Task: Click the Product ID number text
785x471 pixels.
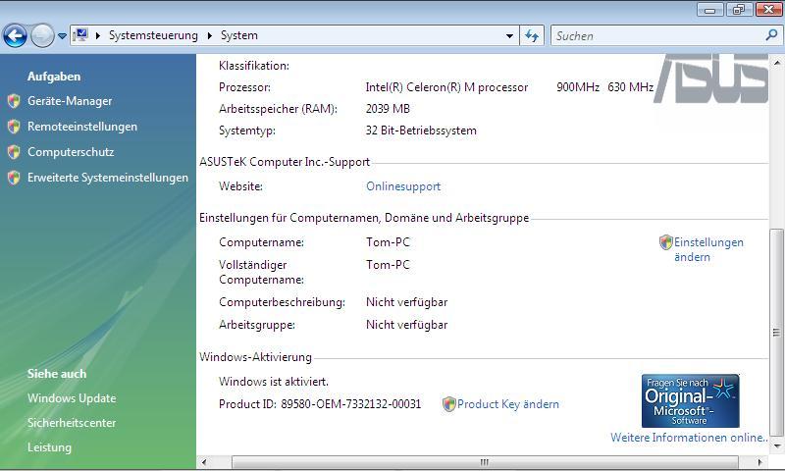Action: pos(351,404)
